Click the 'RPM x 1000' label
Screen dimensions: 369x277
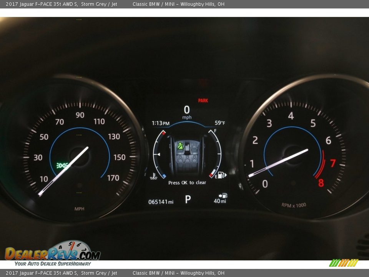coord(294,205)
